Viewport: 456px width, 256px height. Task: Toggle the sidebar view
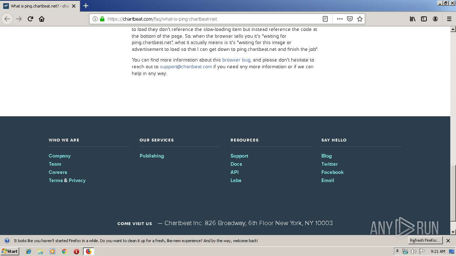[x=424, y=19]
